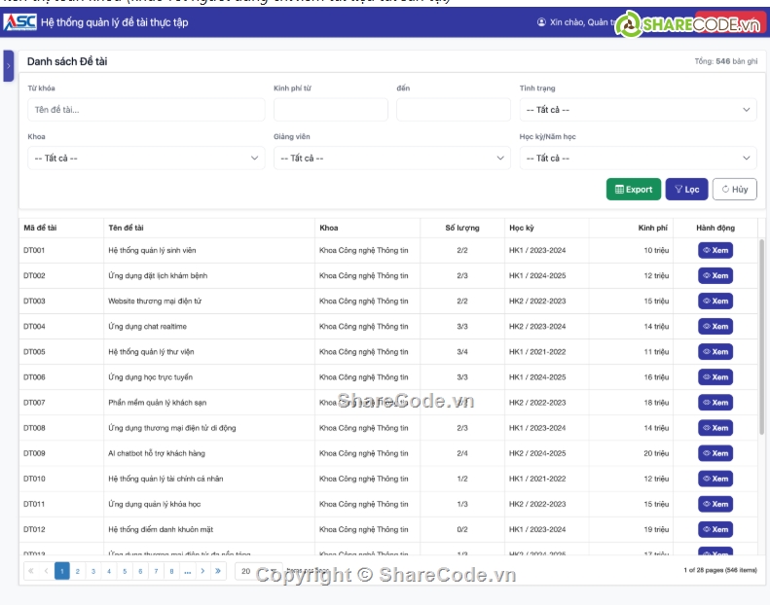
Task: Open Xem view for DT007 row
Action: [715, 403]
